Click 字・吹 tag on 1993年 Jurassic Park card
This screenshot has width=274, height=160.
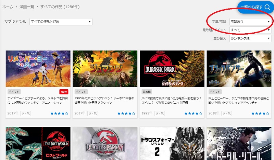(x=160, y=113)
